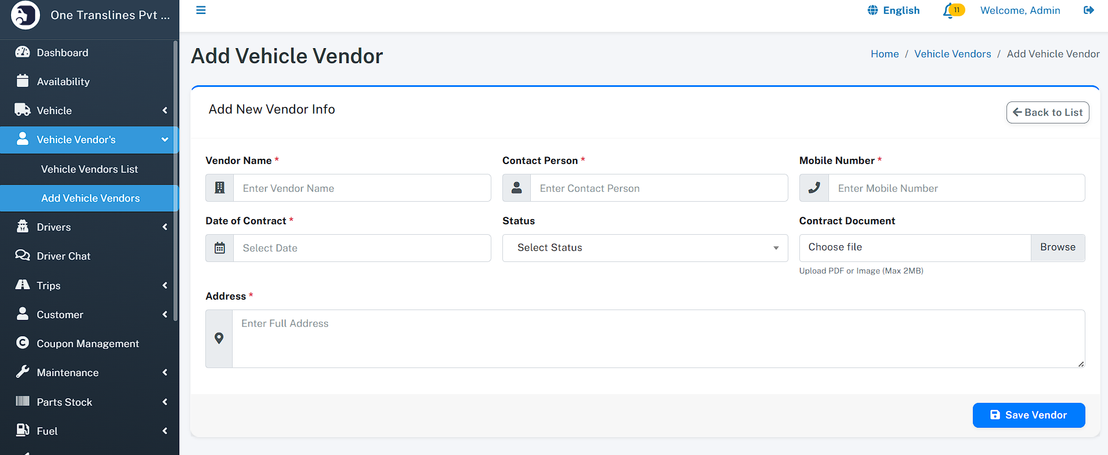Click the Save Vendor button

coord(1028,415)
